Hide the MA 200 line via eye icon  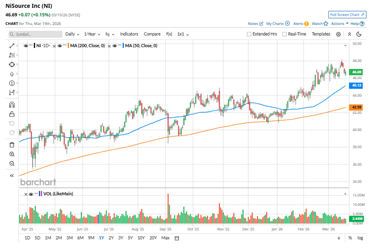click(60, 46)
